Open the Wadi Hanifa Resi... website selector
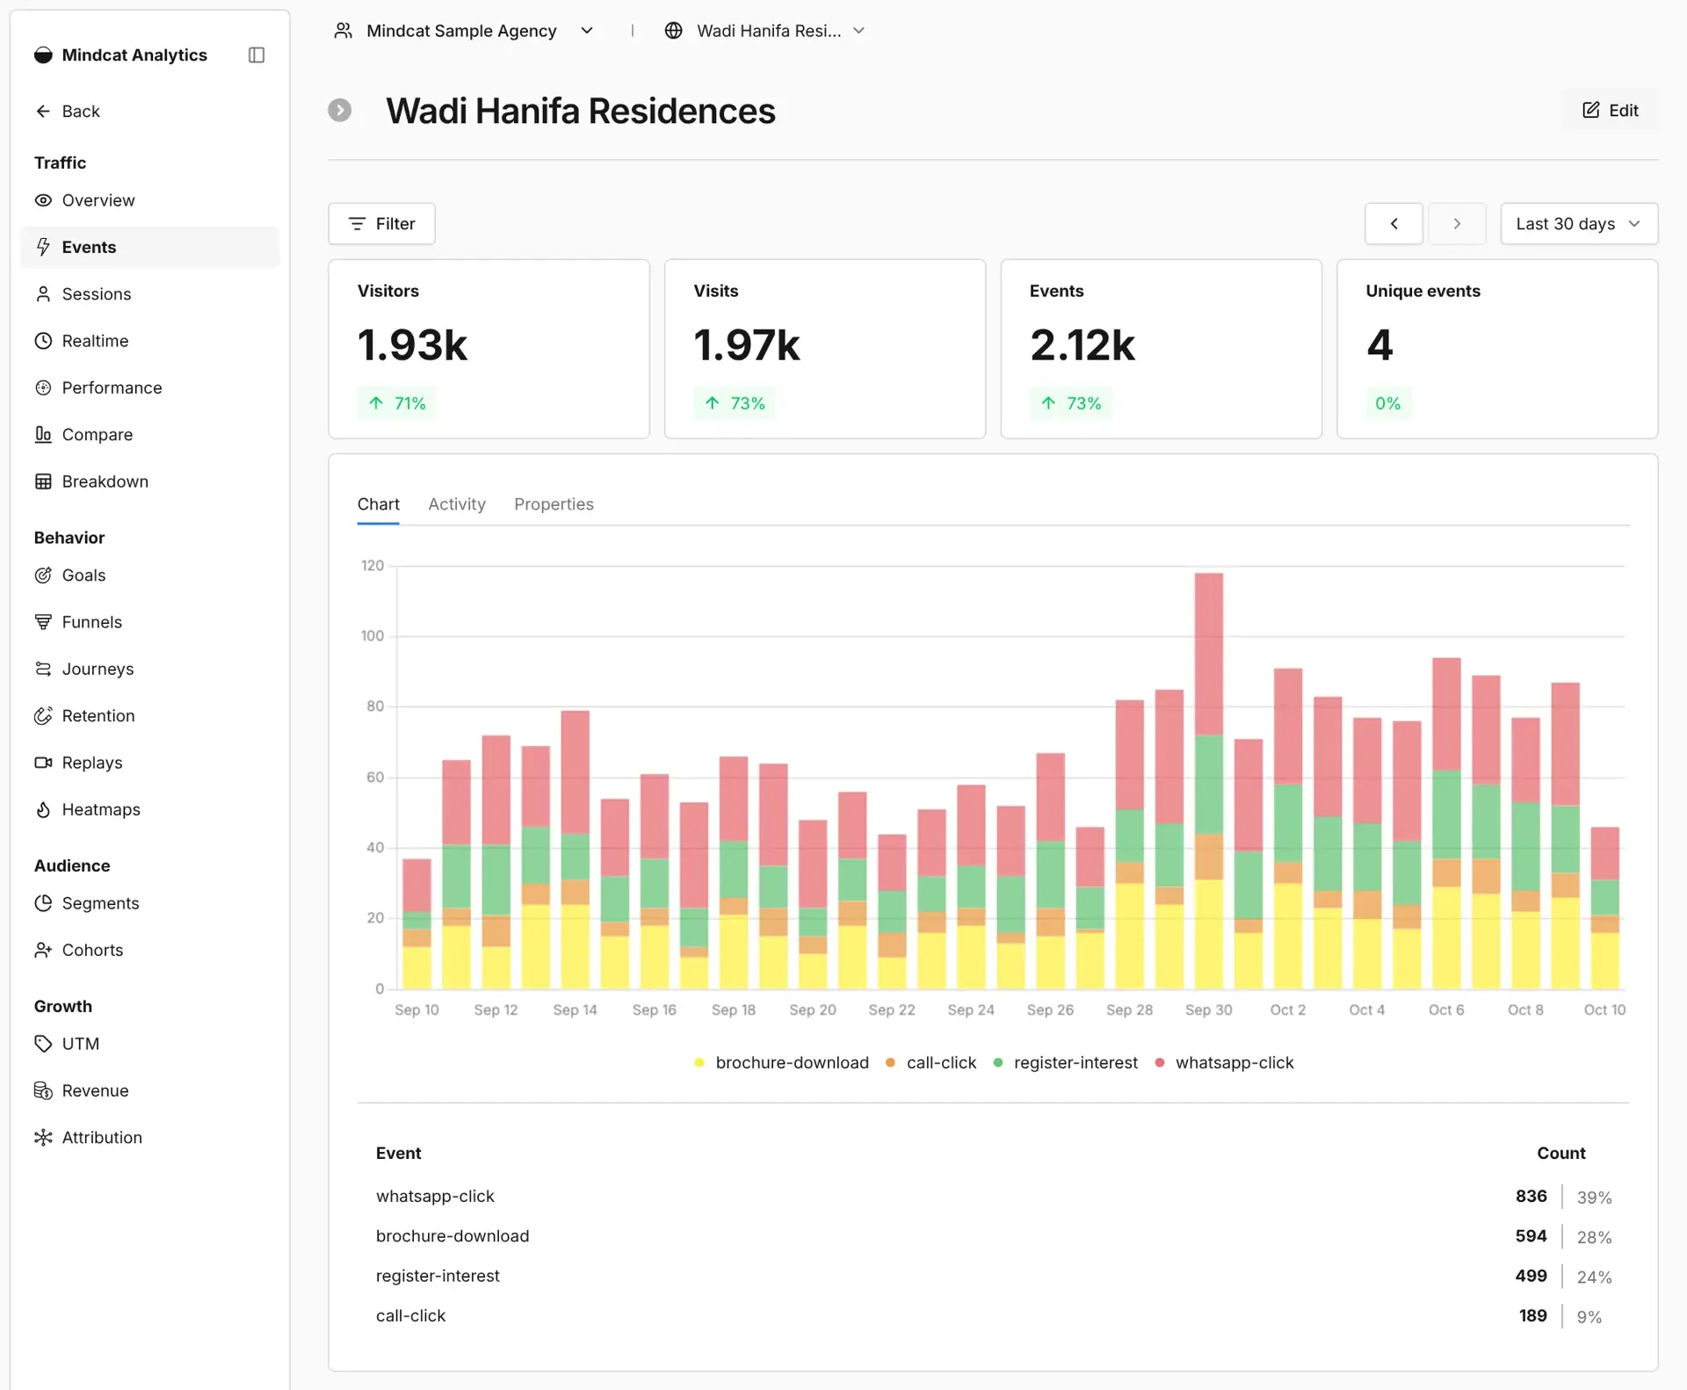1687x1390 pixels. click(764, 31)
